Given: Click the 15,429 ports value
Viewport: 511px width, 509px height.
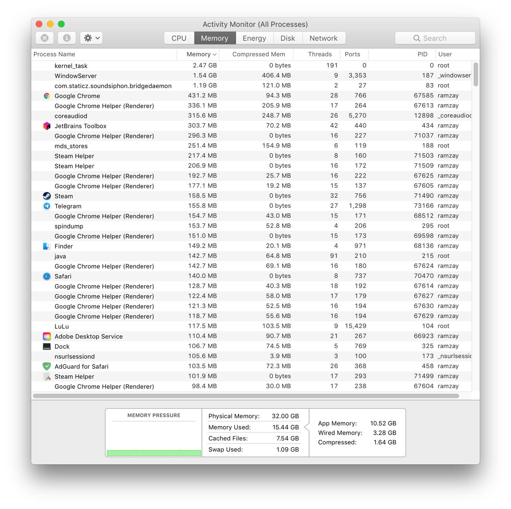Looking at the screenshot, I should (x=355, y=326).
